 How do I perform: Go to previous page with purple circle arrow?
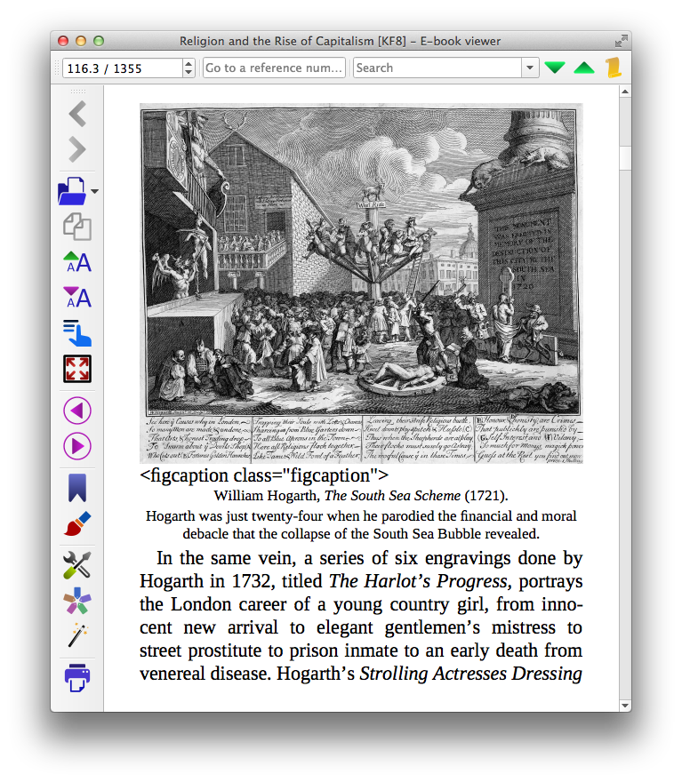(77, 411)
